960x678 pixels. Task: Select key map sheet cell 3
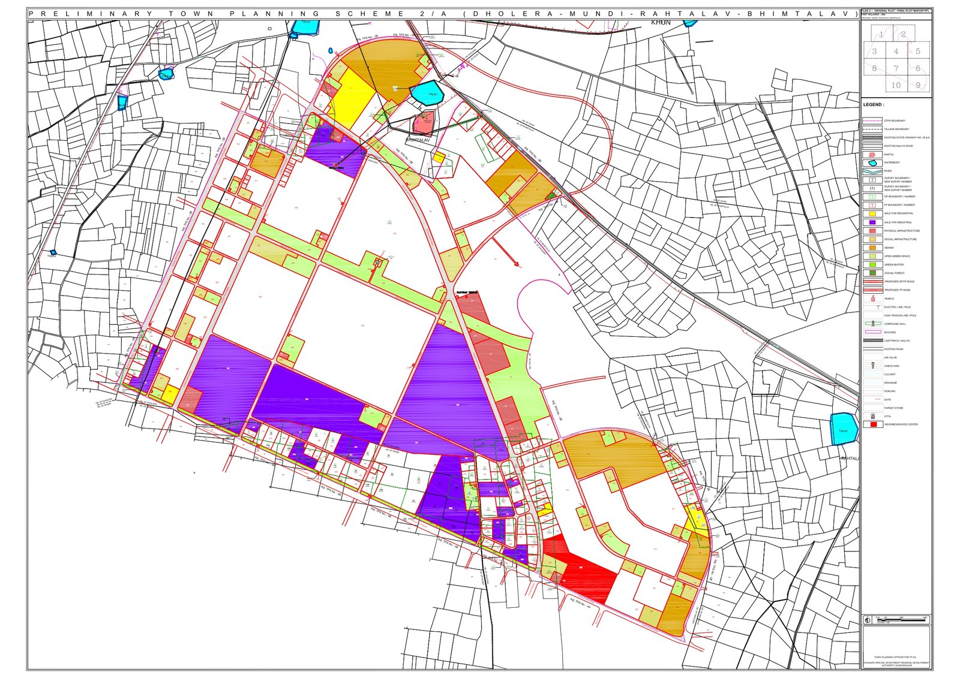click(875, 51)
